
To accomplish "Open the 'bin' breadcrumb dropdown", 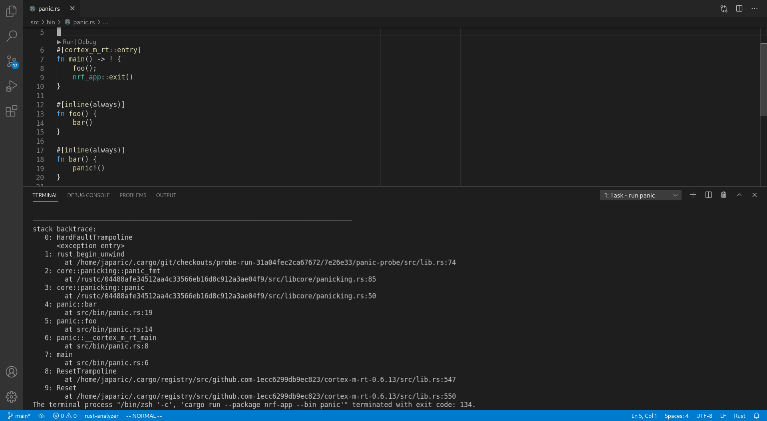I will click(51, 22).
